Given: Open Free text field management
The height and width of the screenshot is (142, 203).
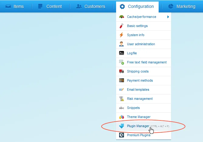Looking at the screenshot, I should [143, 63].
